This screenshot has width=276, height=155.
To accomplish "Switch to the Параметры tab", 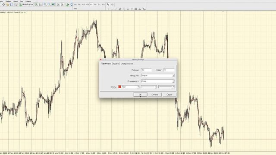I will click(x=106, y=64).
